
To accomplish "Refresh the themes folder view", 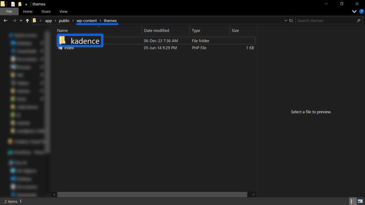I will 291,20.
